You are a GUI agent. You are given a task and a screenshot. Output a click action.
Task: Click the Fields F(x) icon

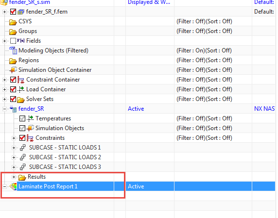point(21,41)
